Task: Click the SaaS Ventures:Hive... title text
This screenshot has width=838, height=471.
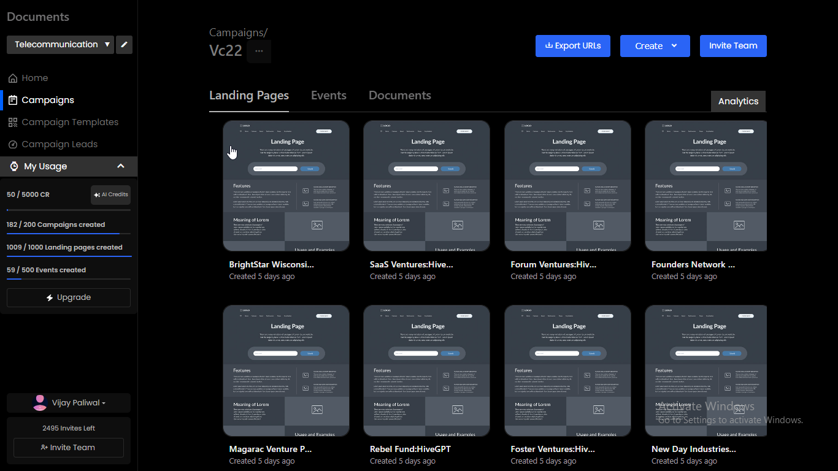Action: [412, 265]
